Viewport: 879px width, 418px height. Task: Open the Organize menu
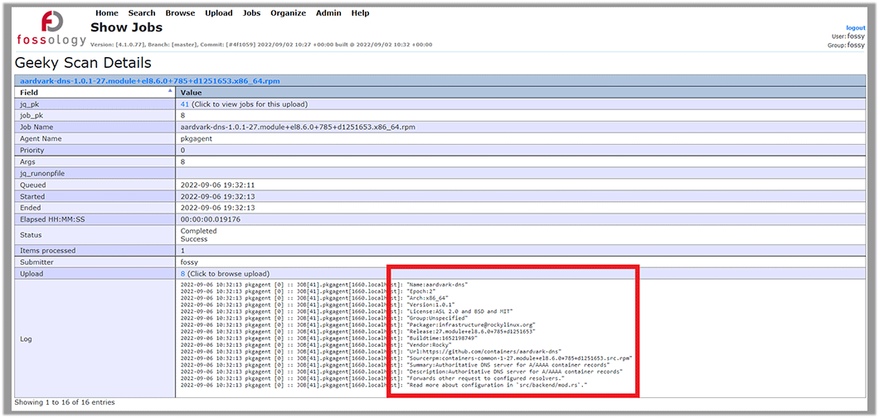[x=288, y=13]
